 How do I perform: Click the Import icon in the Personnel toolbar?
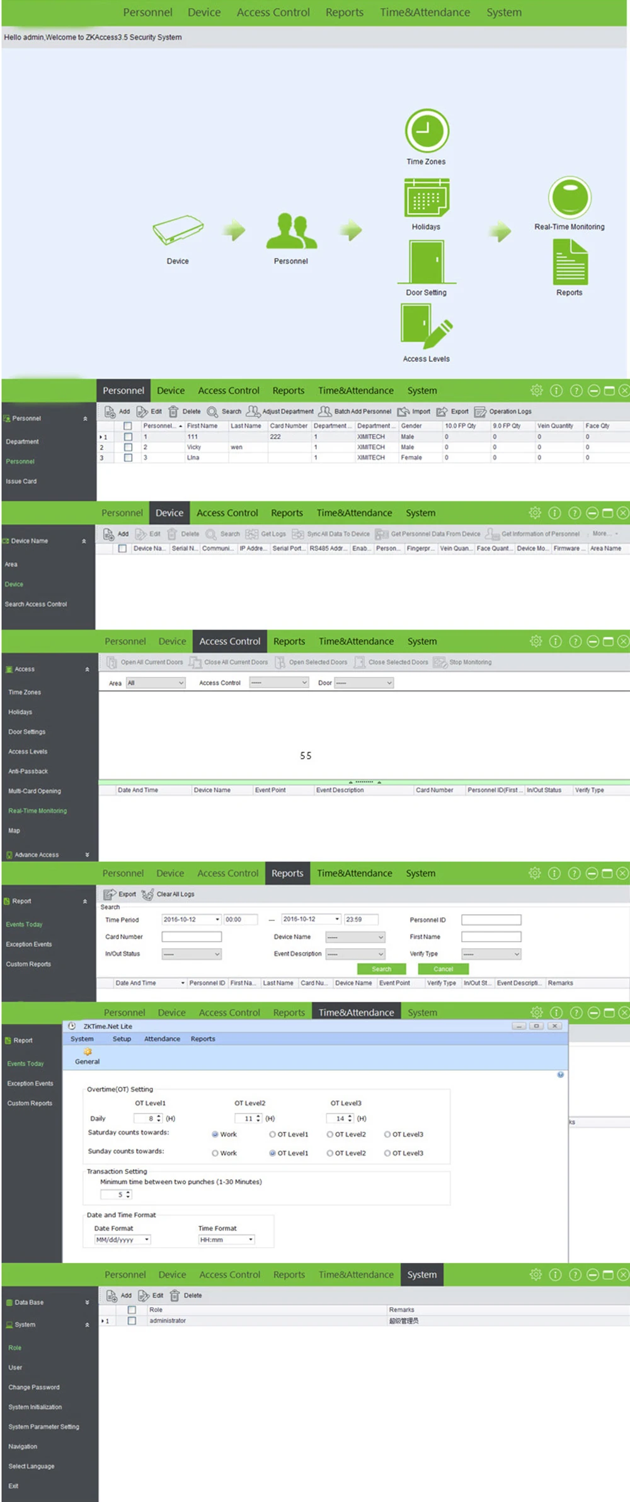pyautogui.click(x=403, y=412)
